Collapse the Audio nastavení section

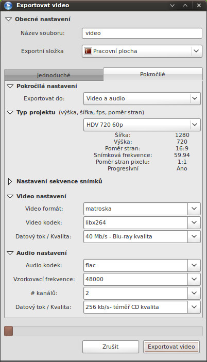click(10, 253)
